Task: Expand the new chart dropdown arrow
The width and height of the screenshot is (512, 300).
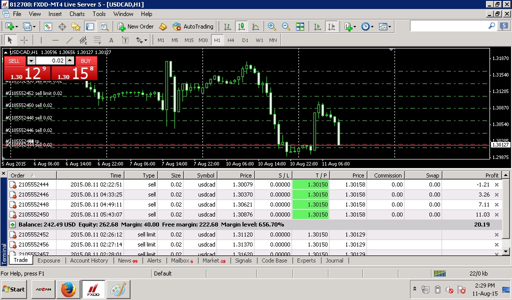Action: click(16, 27)
